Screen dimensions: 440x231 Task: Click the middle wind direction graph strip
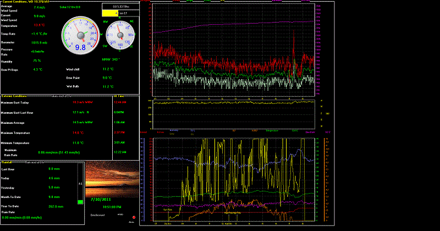(x=235, y=113)
